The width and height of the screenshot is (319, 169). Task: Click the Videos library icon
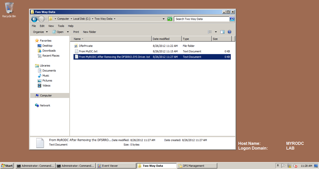click(x=39, y=85)
